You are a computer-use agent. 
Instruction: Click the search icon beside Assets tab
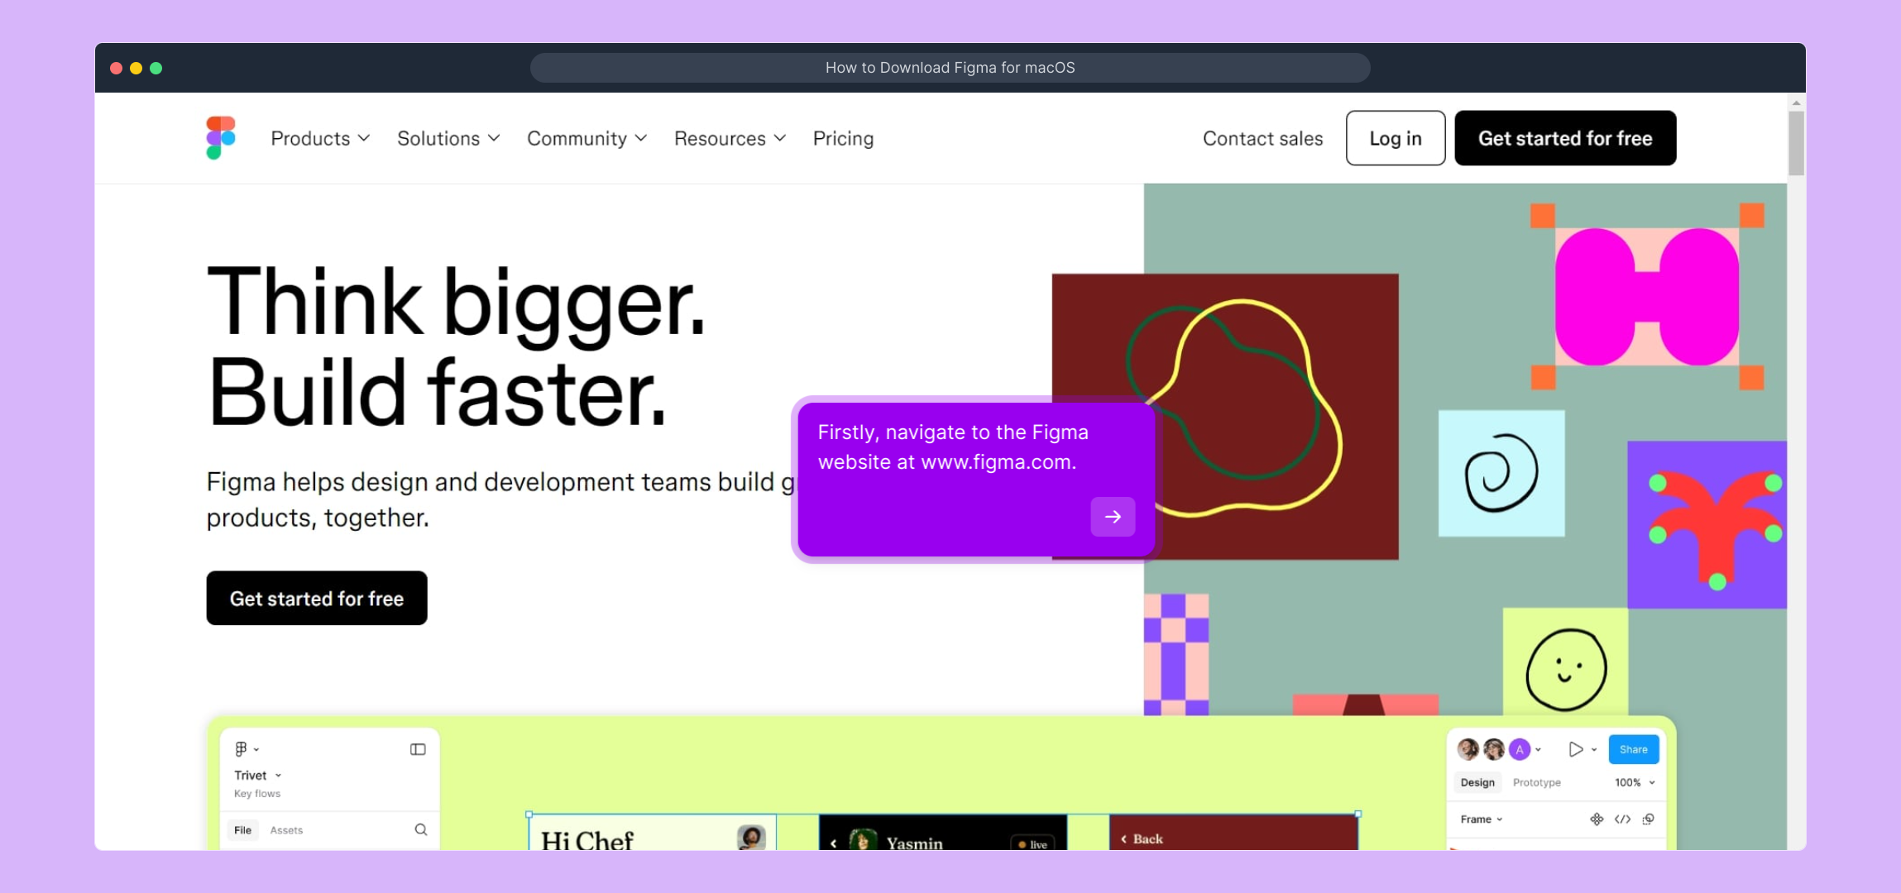coord(421,829)
